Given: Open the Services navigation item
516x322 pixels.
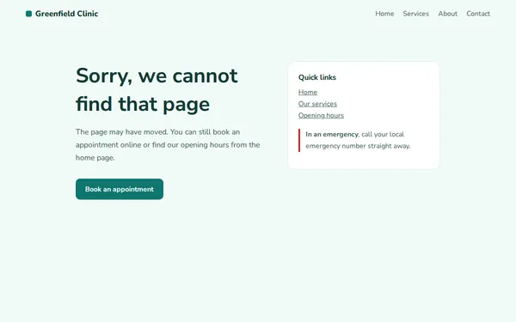Looking at the screenshot, I should tap(415, 14).
